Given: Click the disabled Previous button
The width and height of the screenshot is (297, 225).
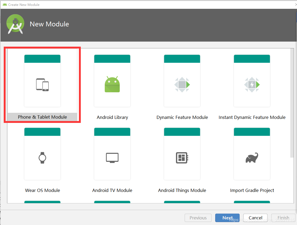Looking at the screenshot, I should [x=198, y=218].
